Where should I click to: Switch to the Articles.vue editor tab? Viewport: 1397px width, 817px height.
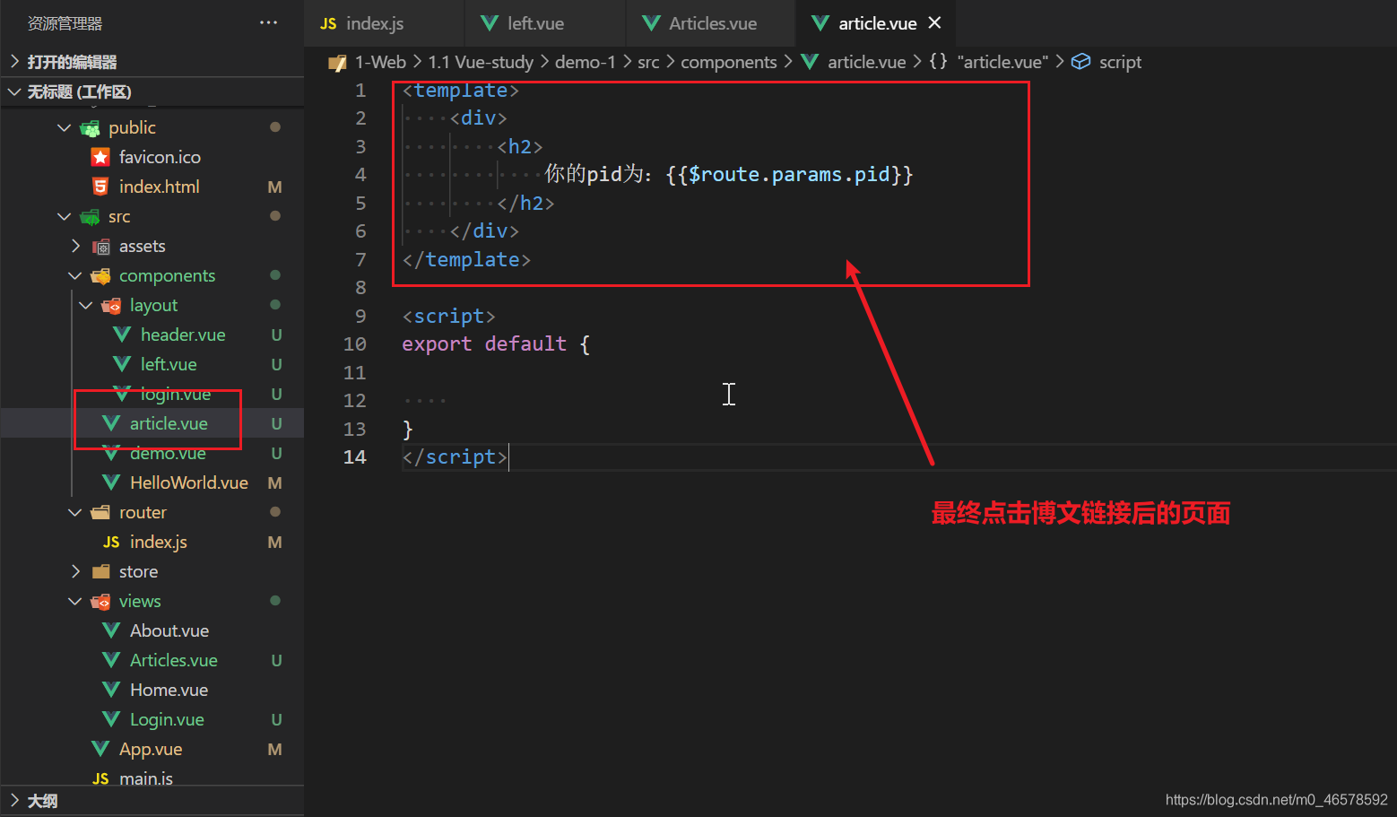pyautogui.click(x=711, y=23)
